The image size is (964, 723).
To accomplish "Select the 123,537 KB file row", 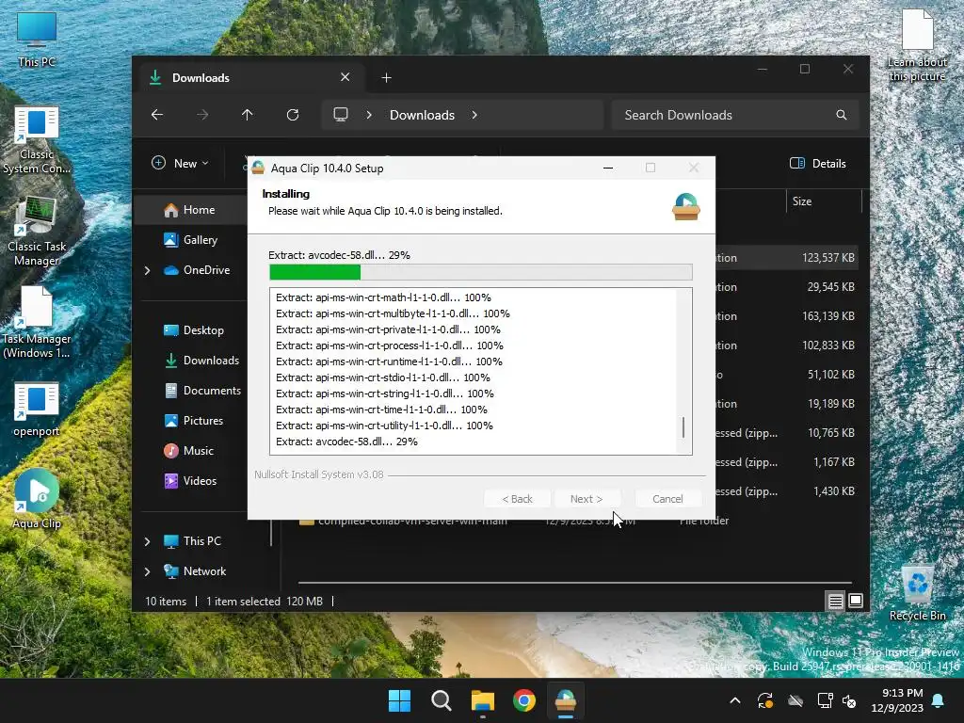I will [786, 258].
